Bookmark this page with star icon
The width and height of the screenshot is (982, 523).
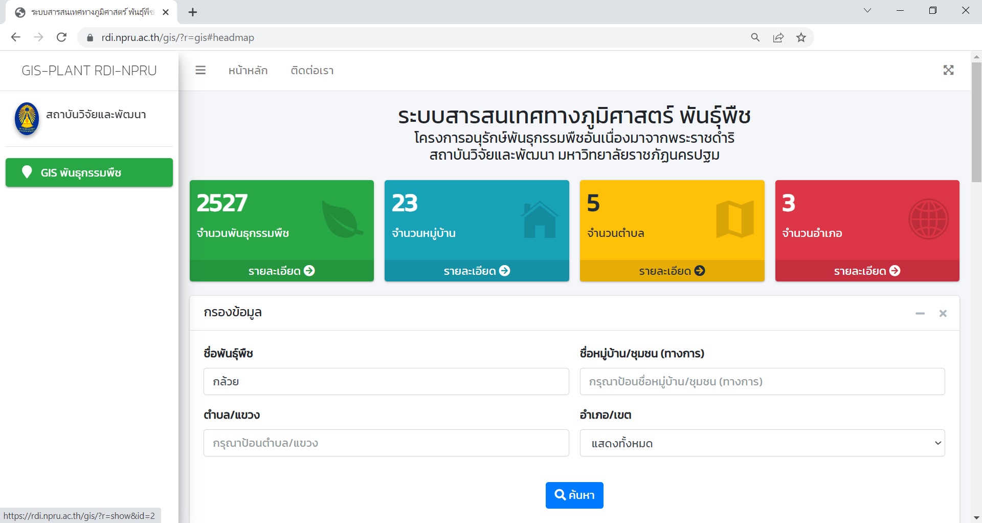[x=801, y=37]
